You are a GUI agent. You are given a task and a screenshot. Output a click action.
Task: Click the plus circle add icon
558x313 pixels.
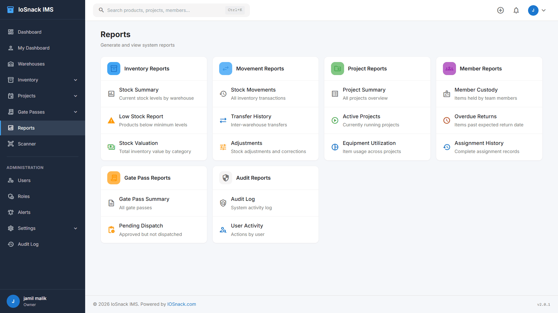pyautogui.click(x=500, y=10)
